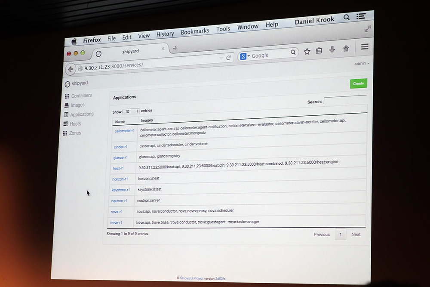
Task: Open the Google search engine dropdown
Action: click(x=244, y=56)
